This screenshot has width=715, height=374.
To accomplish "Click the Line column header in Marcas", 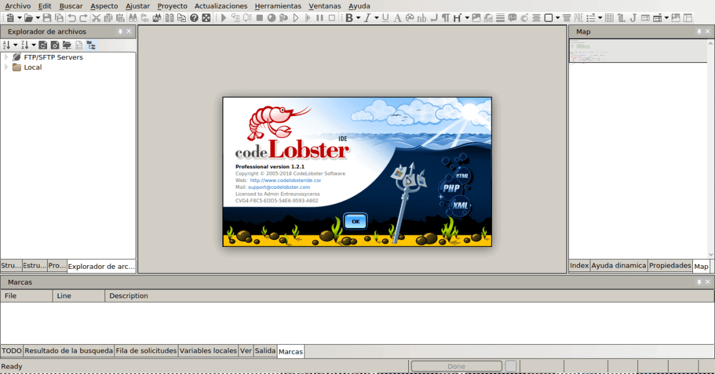I will tap(79, 296).
